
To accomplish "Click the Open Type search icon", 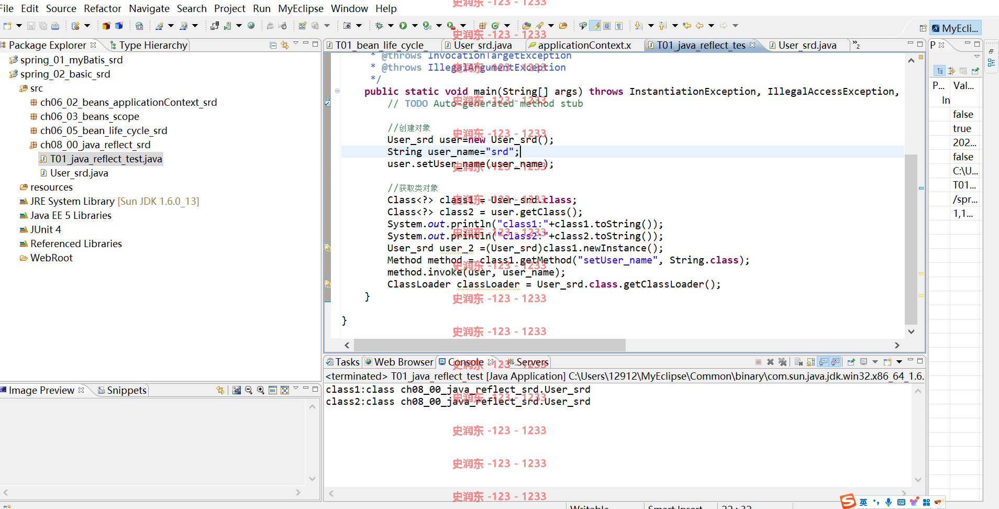I will 527,26.
